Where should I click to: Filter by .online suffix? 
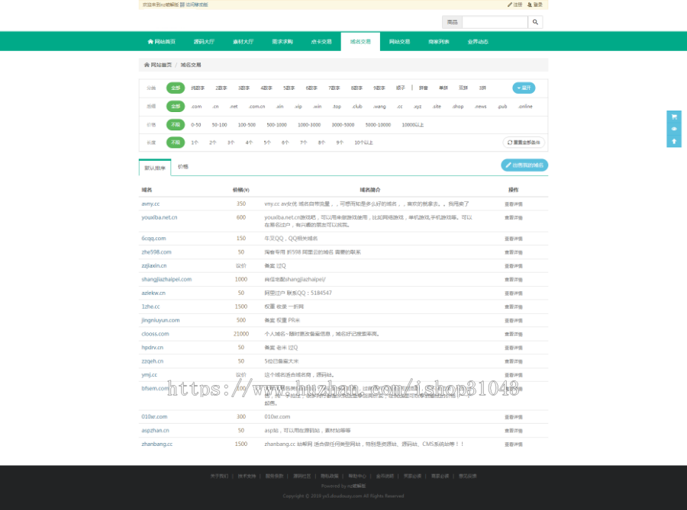coord(525,106)
